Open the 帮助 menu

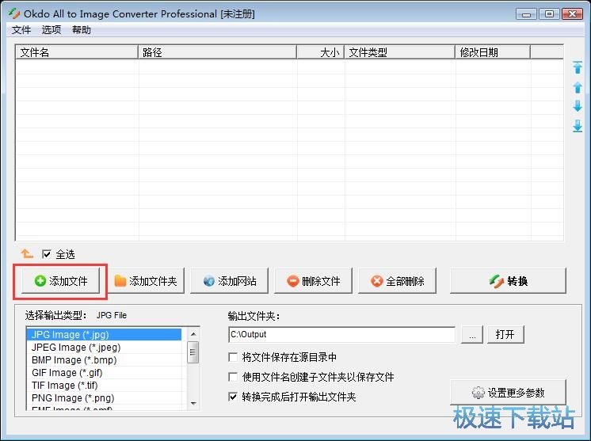(x=82, y=30)
